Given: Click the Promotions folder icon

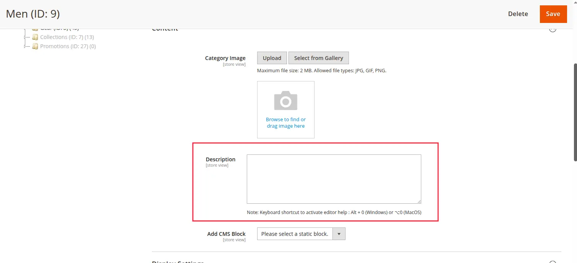Looking at the screenshot, I should coord(35,46).
